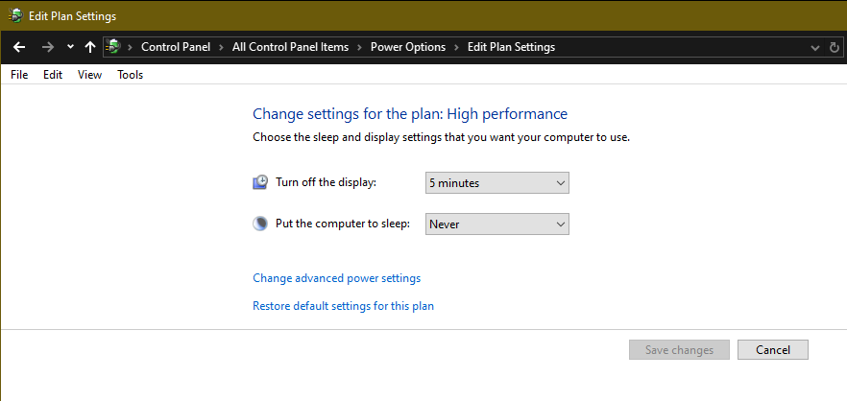Click the power plan icon in address bar

click(x=114, y=47)
